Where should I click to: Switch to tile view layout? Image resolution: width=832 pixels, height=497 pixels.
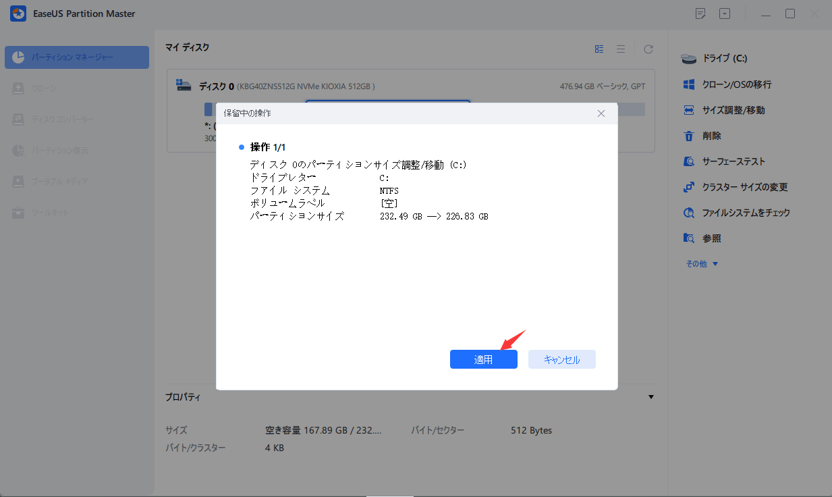point(599,49)
